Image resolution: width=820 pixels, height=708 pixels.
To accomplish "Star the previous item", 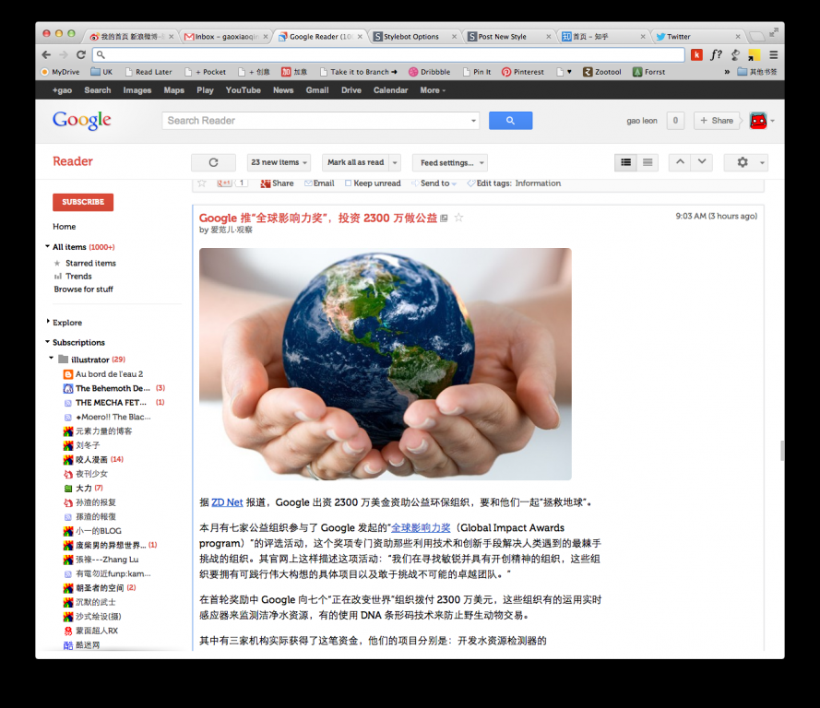I will tap(202, 183).
